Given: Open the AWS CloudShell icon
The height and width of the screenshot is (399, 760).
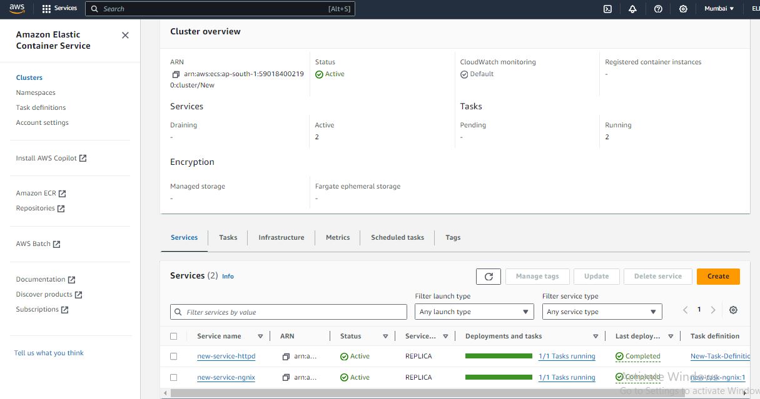Looking at the screenshot, I should [x=607, y=9].
